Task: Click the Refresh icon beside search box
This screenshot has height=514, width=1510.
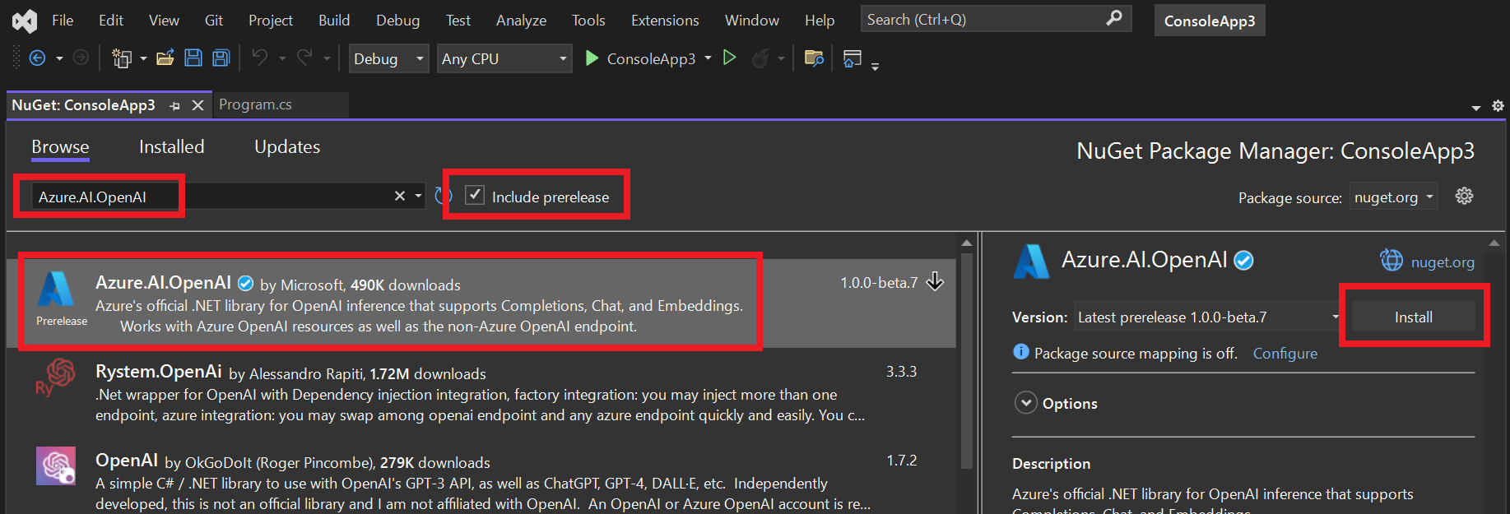Action: (444, 196)
